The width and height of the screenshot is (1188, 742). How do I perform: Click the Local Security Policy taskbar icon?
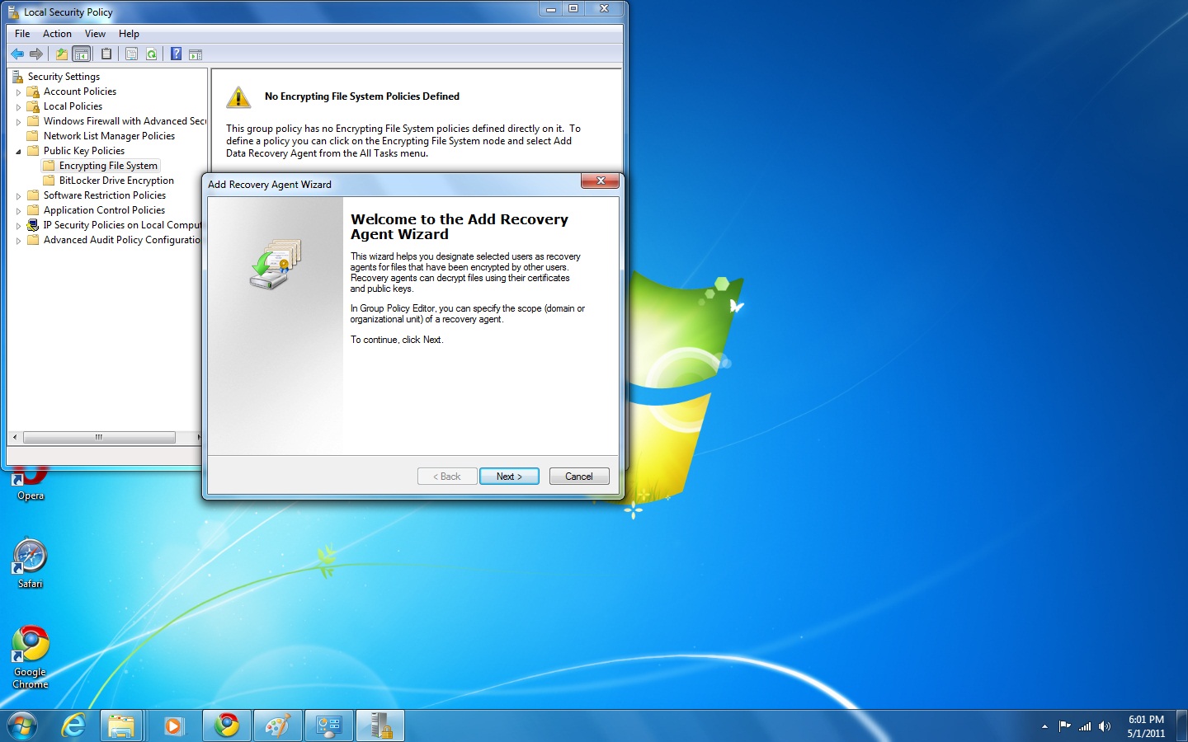(380, 726)
